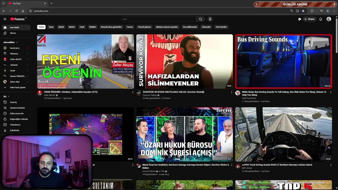
Task: Open the browser extensions puzzle icon
Action: tap(312, 11)
